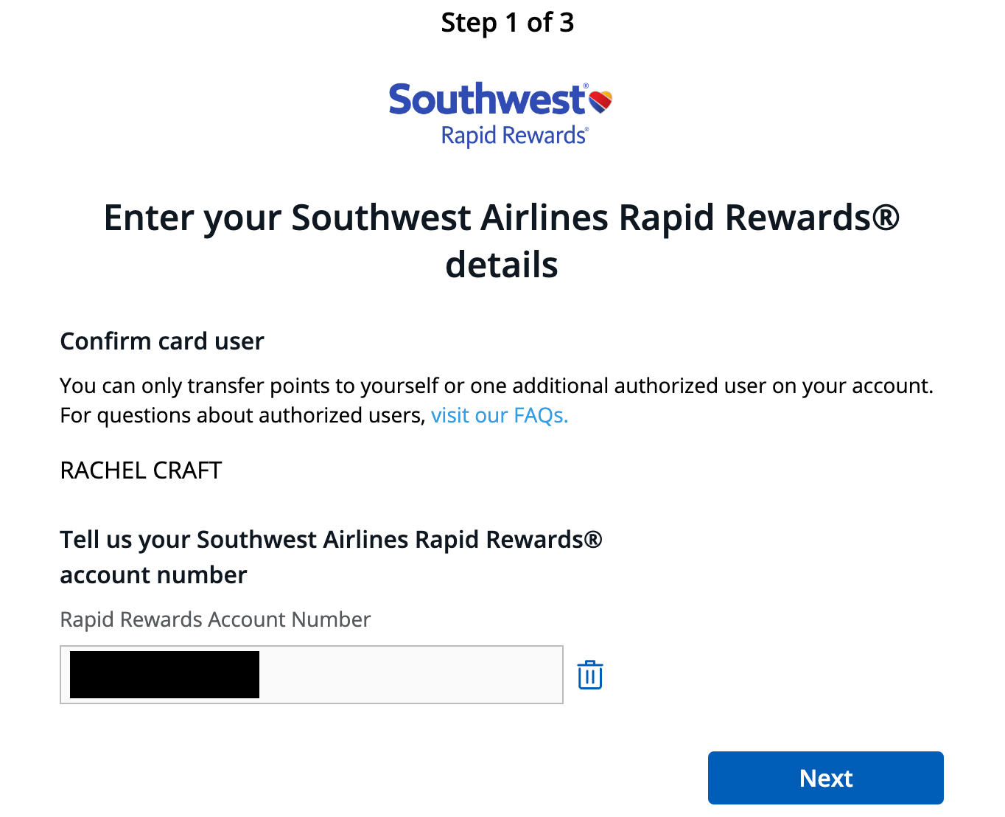Click the Step 1 of 3 indicator
Image resolution: width=1005 pixels, height=817 pixels.
tap(507, 23)
